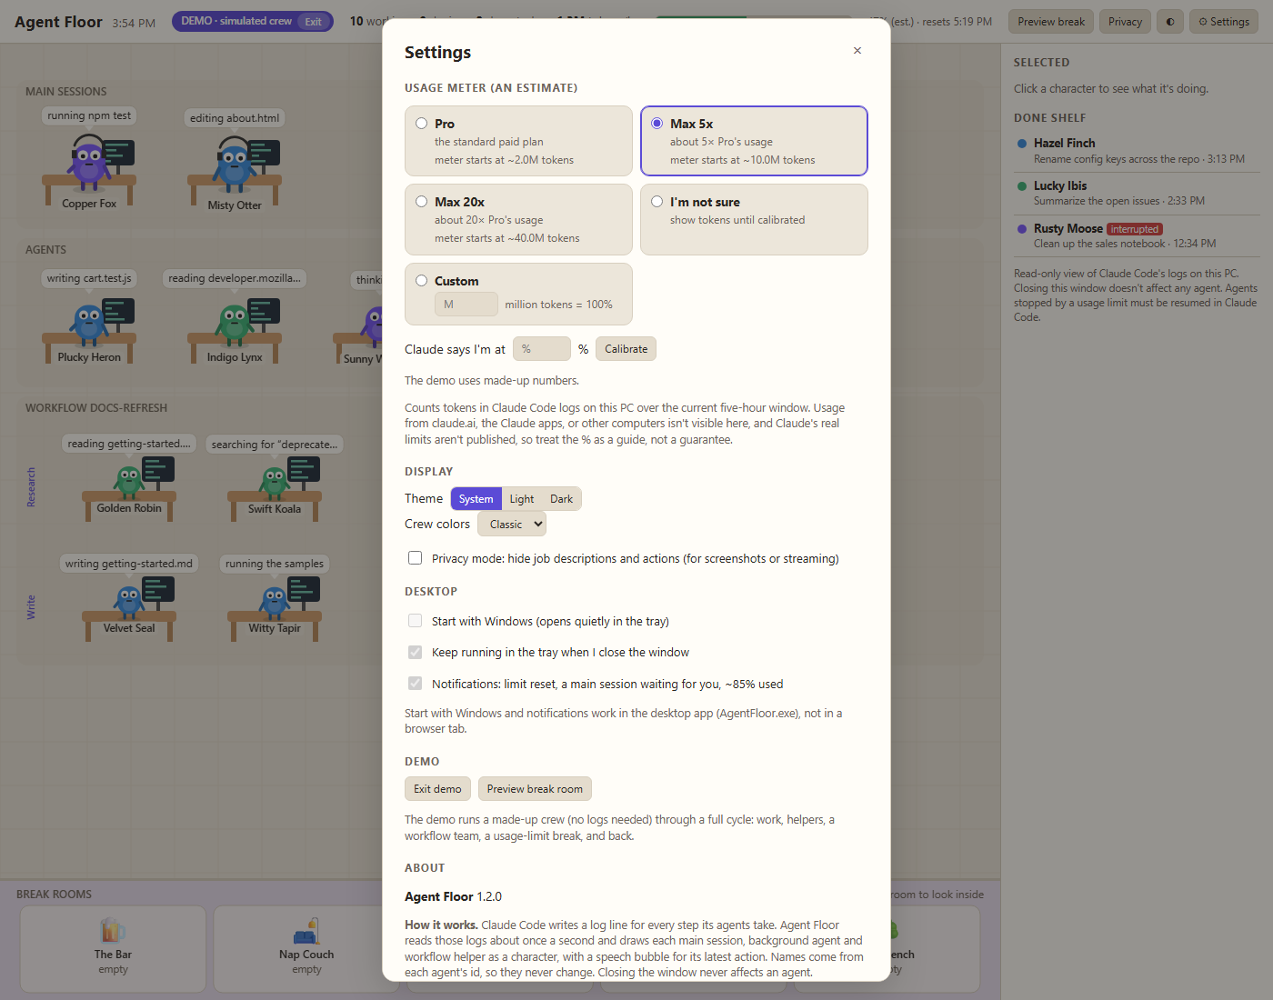1273x1000 pixels.
Task: Select the "I'm not sure" option
Action: 754,219
